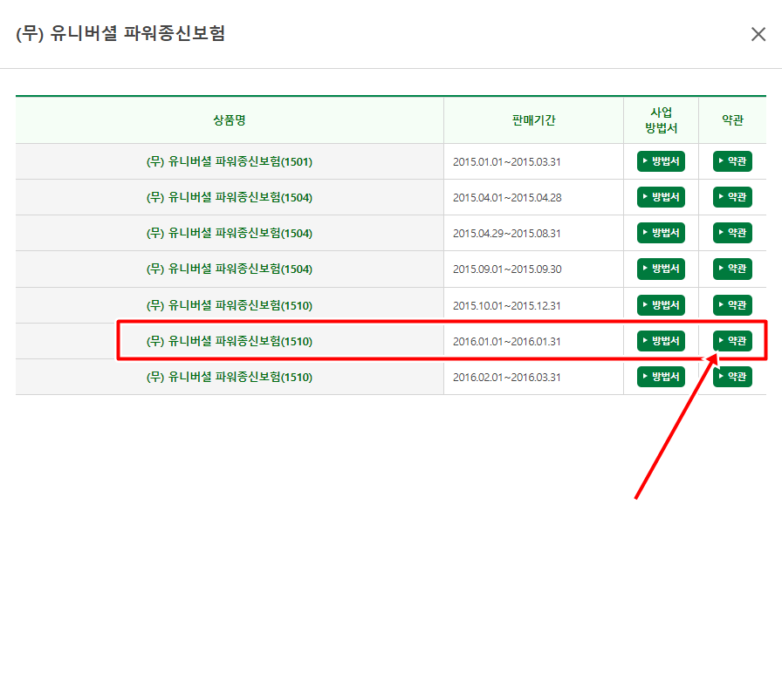Click the 2016.02.01~2016.03.31 sale period cell
Viewport: 782px width, 675px height.
506,377
